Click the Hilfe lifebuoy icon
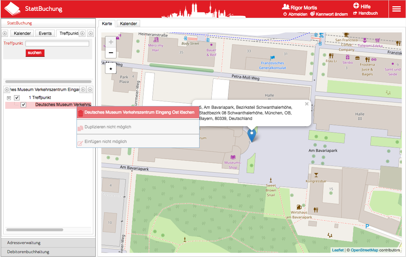Image resolution: width=406 pixels, height=257 pixels. pyautogui.click(x=356, y=6)
